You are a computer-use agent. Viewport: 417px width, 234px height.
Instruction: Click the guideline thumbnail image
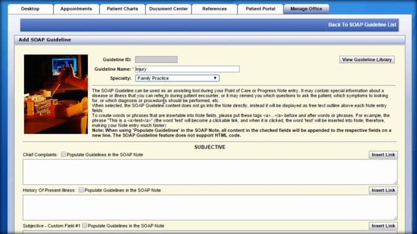[56, 94]
